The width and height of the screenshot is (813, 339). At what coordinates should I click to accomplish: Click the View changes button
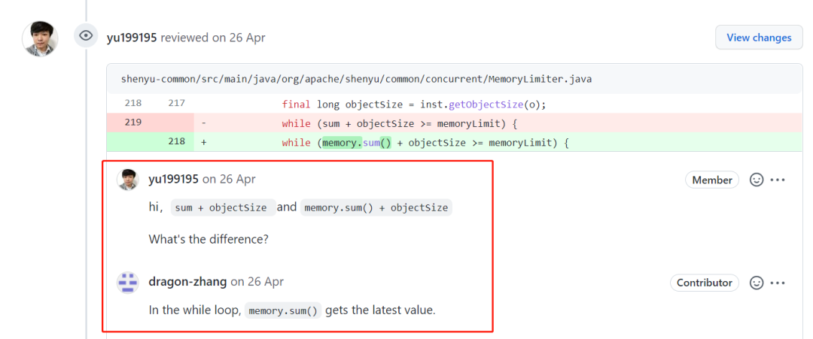tap(759, 38)
